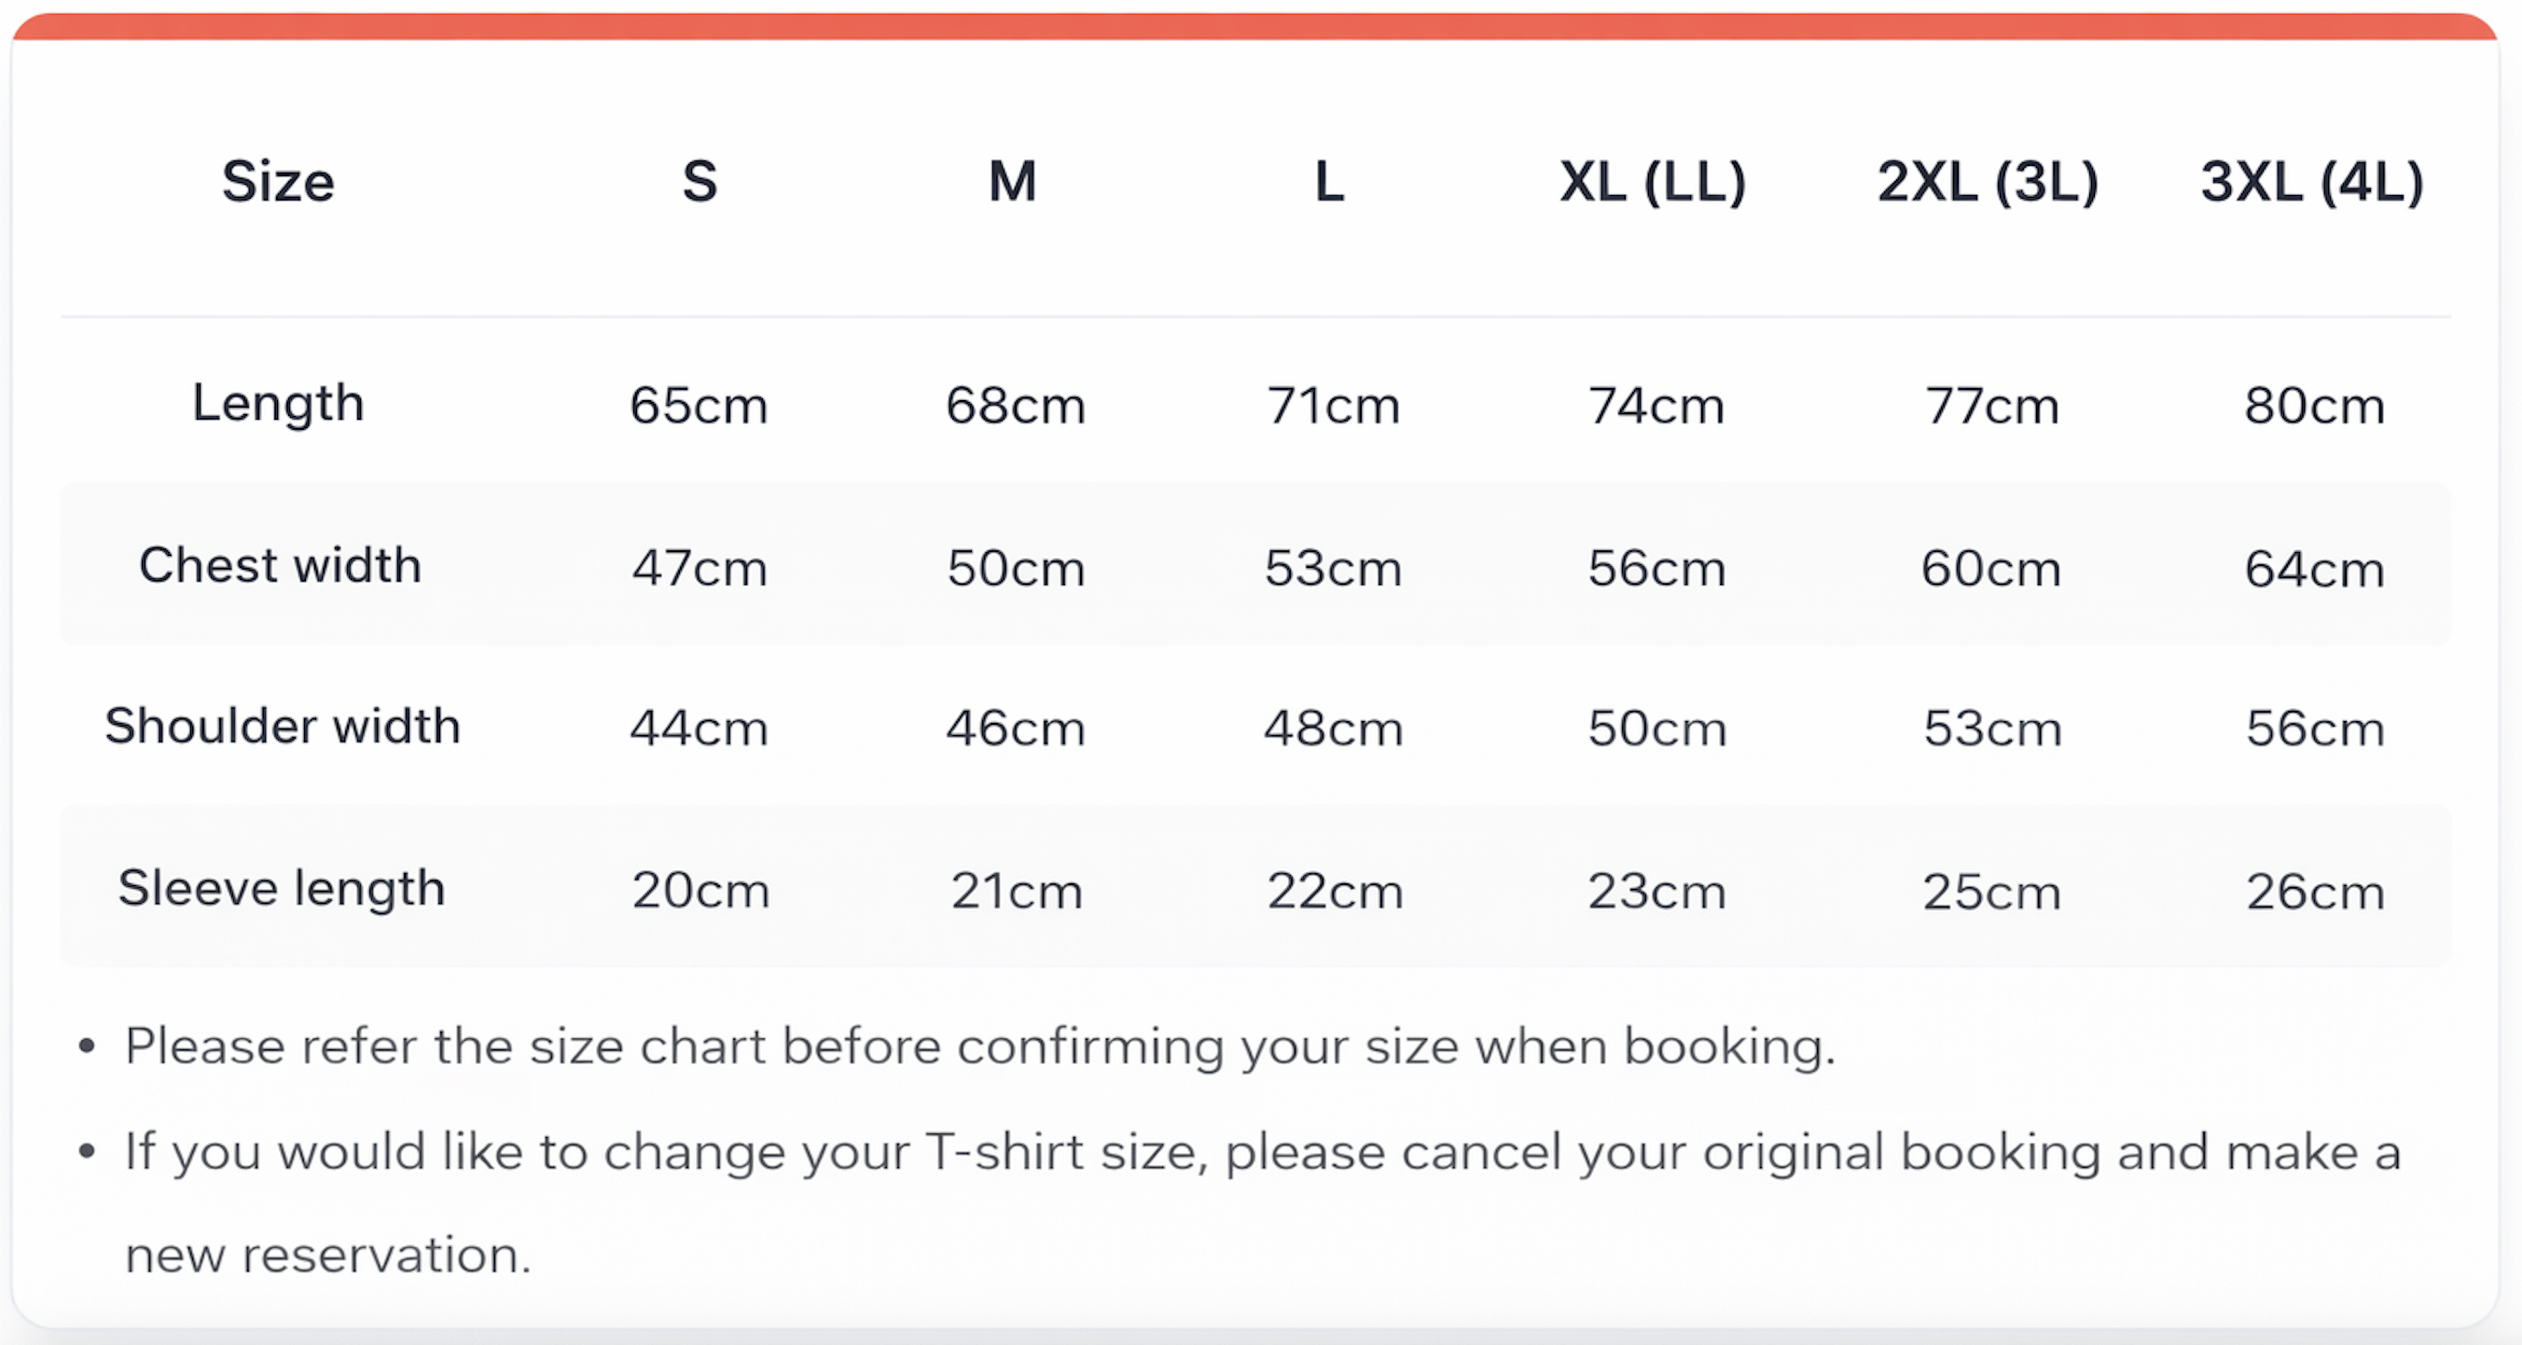Click the 2XL (3L) column header
Viewport: 2522px width, 1345px height.
click(x=1988, y=182)
